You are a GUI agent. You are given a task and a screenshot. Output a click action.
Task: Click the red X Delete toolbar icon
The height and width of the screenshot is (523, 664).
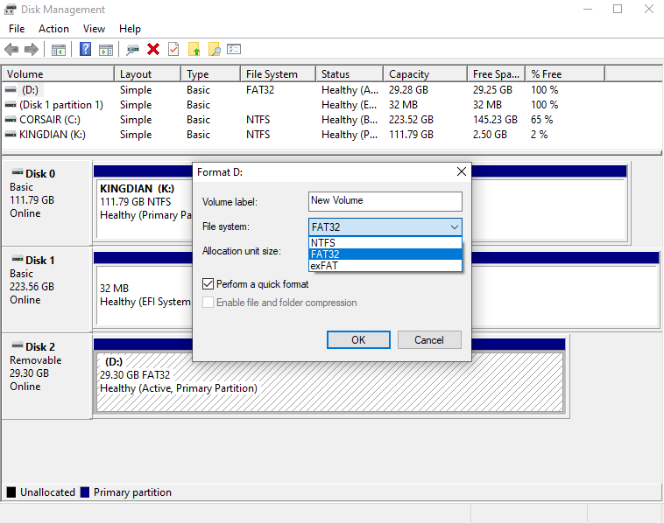pos(153,50)
